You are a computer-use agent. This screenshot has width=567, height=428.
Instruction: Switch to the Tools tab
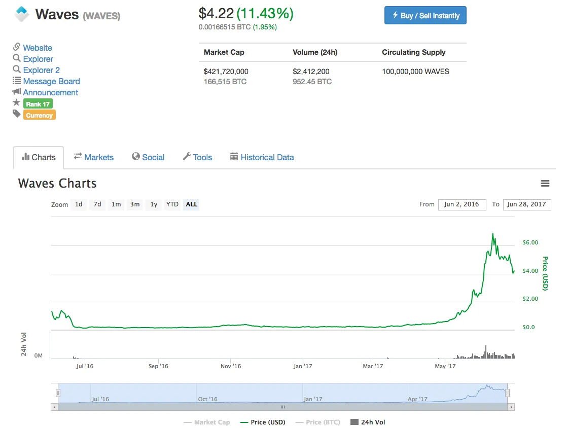coord(197,157)
